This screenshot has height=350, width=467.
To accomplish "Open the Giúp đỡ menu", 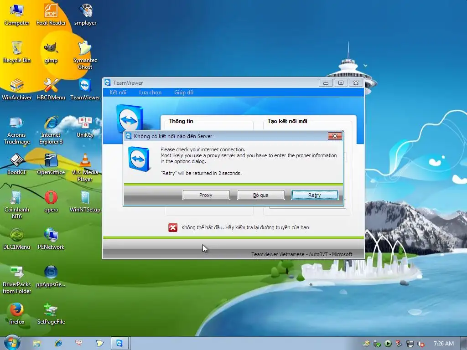I will [x=184, y=92].
